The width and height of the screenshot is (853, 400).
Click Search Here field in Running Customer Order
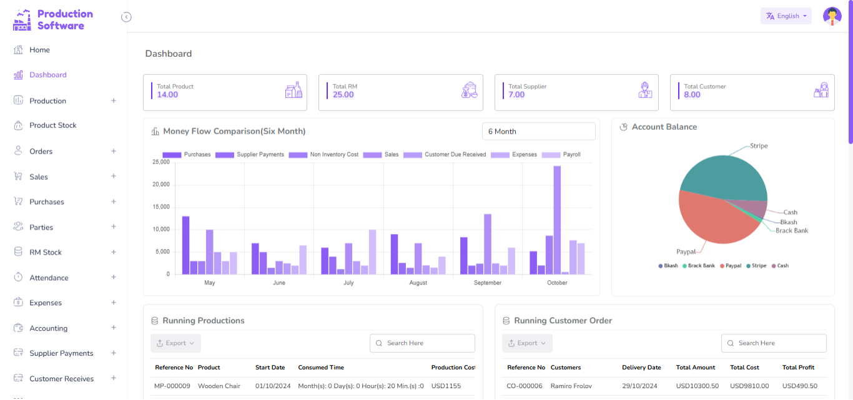(774, 343)
